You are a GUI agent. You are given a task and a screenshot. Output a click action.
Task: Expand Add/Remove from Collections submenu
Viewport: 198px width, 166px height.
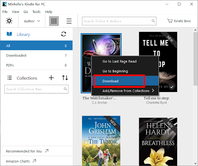[x=125, y=91]
